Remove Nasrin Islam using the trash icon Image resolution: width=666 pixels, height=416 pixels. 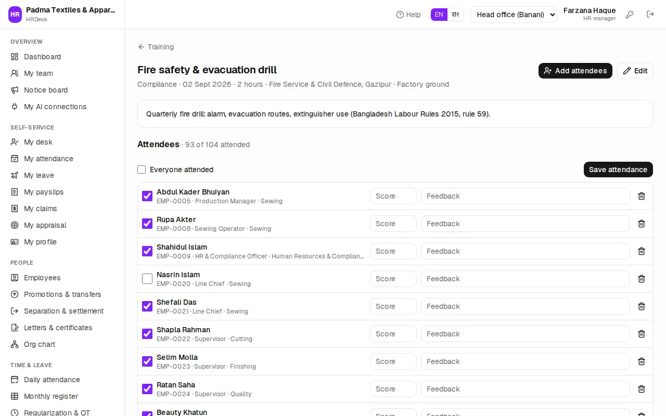coord(642,279)
